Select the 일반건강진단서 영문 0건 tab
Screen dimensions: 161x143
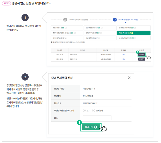[134, 28]
